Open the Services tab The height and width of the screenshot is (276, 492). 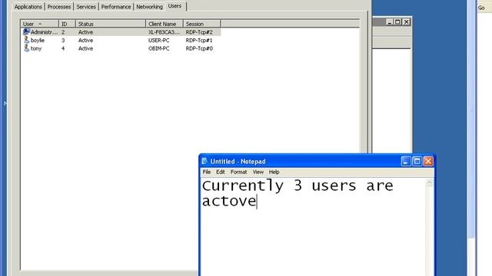[86, 7]
